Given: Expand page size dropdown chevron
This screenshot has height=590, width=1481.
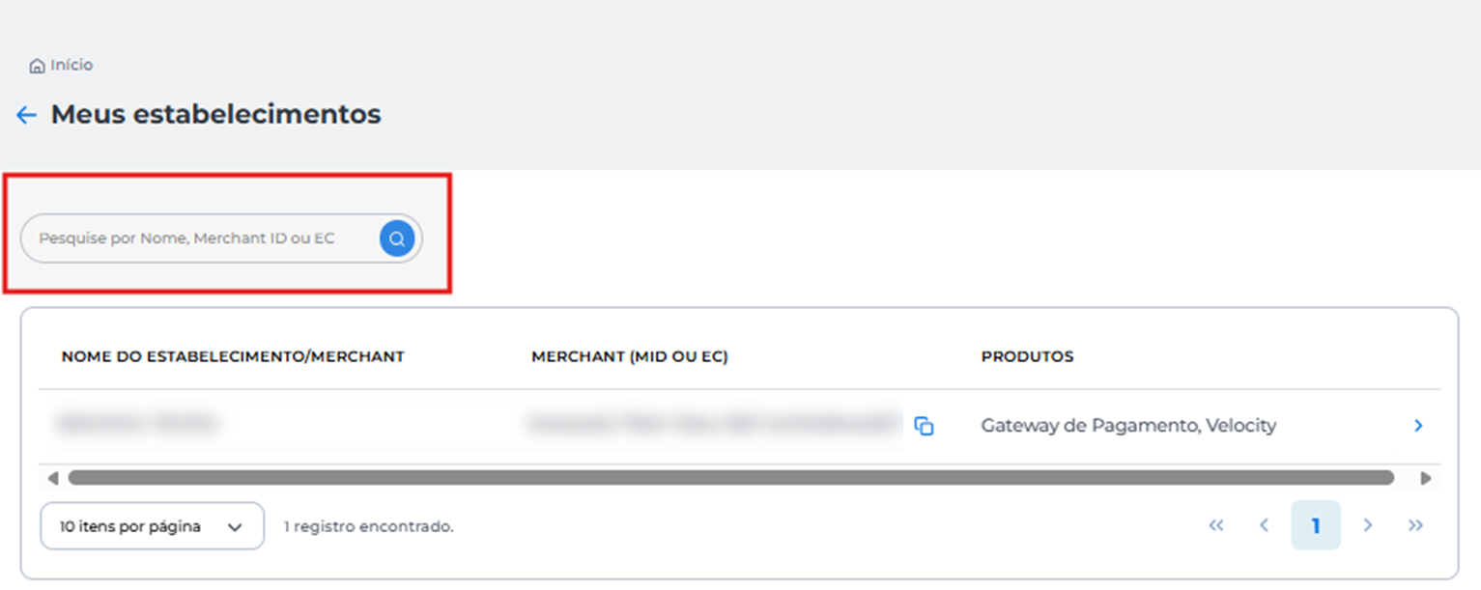Looking at the screenshot, I should point(234,527).
